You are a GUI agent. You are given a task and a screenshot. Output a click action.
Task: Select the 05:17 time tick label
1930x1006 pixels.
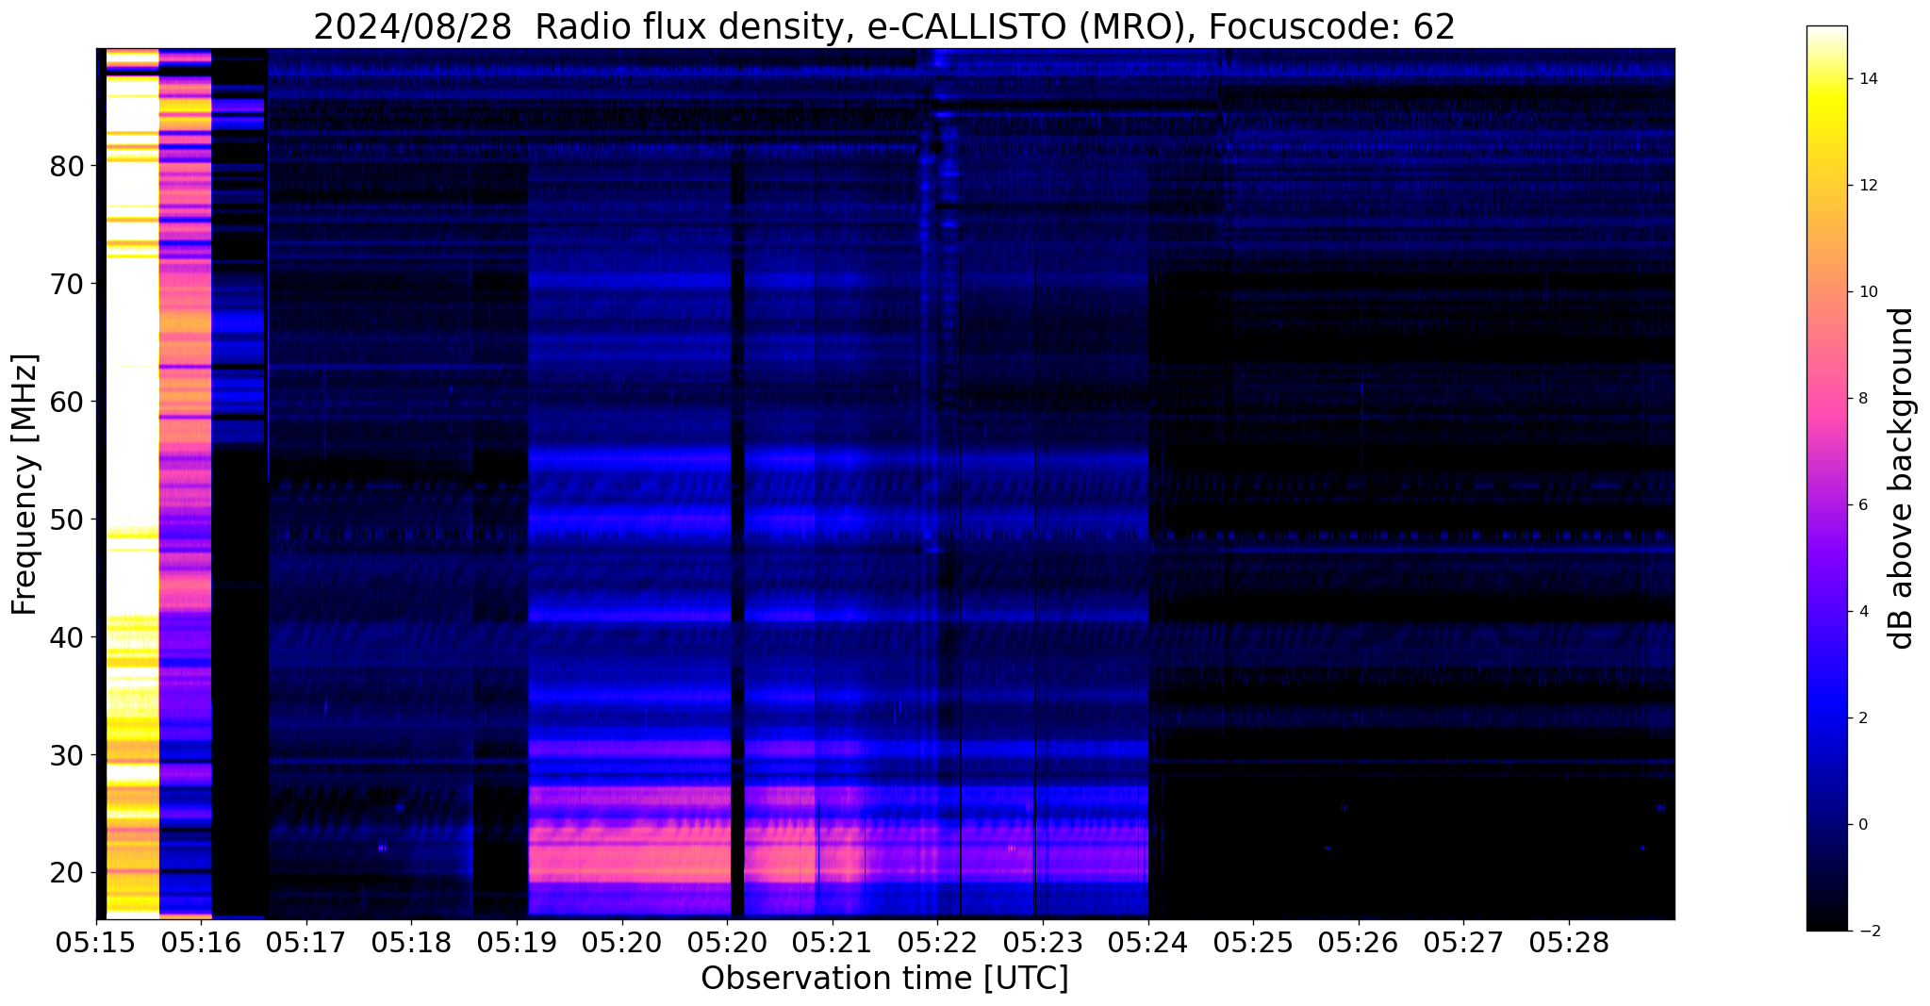coord(305,942)
